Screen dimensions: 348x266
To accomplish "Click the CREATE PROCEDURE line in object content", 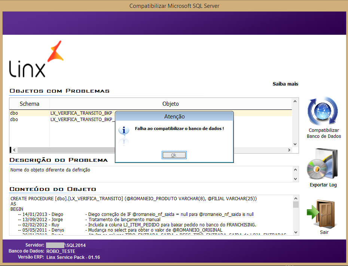I will tap(134, 199).
